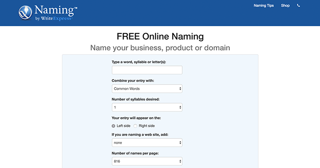
Task: Select the Right side radio button
Action: (x=135, y=126)
